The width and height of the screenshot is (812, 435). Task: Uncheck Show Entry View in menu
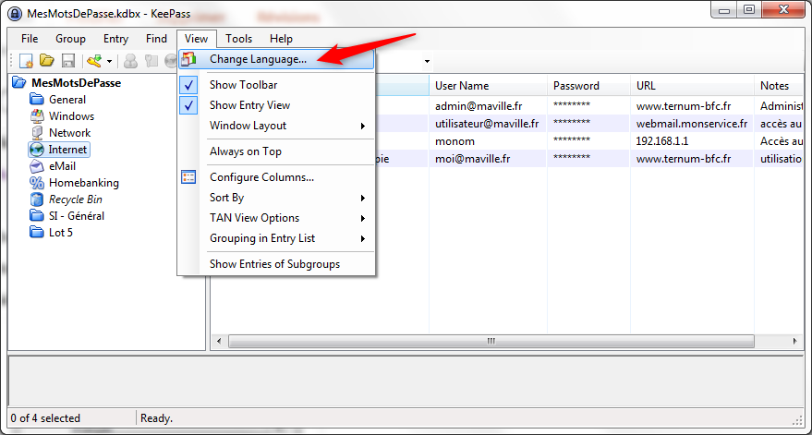(x=249, y=105)
